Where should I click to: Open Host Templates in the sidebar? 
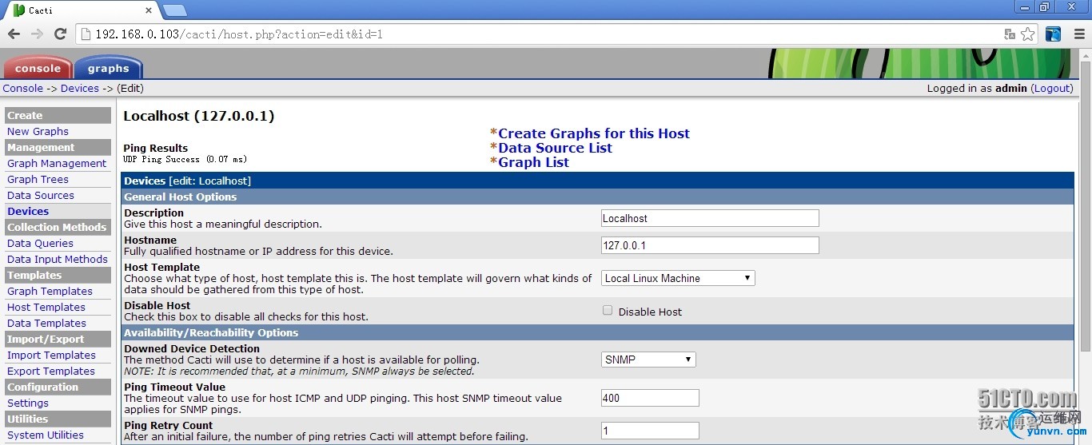click(x=46, y=308)
